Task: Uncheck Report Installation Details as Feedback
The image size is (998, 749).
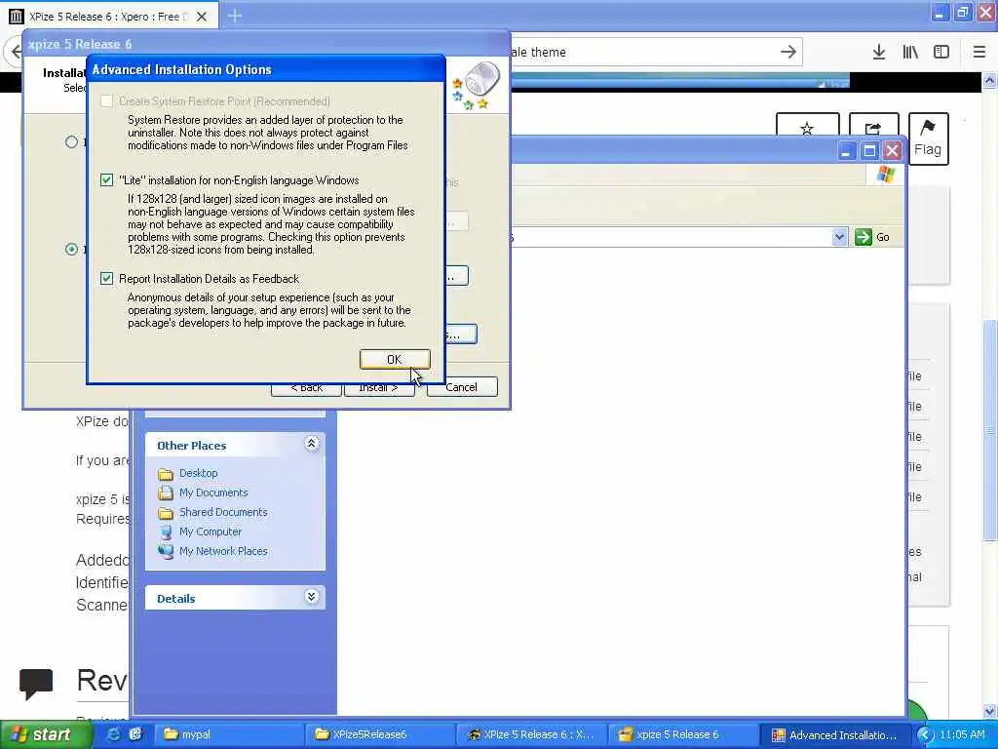Action: point(107,279)
